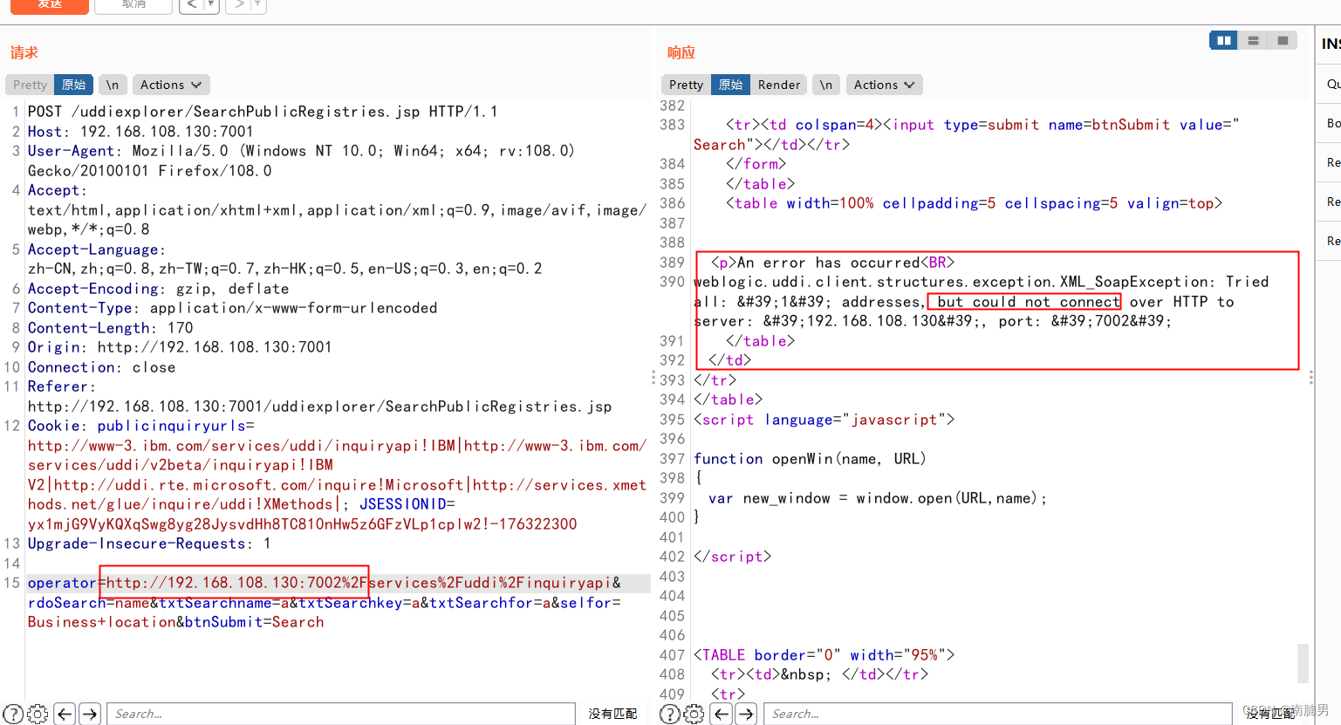The image size is (1341, 725).
Task: Switch to combined single-pane layout view
Action: [x=1283, y=40]
